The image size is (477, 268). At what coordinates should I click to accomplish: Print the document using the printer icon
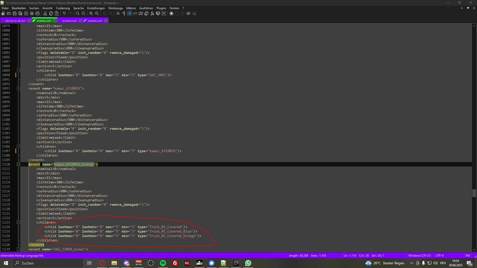click(37, 13)
